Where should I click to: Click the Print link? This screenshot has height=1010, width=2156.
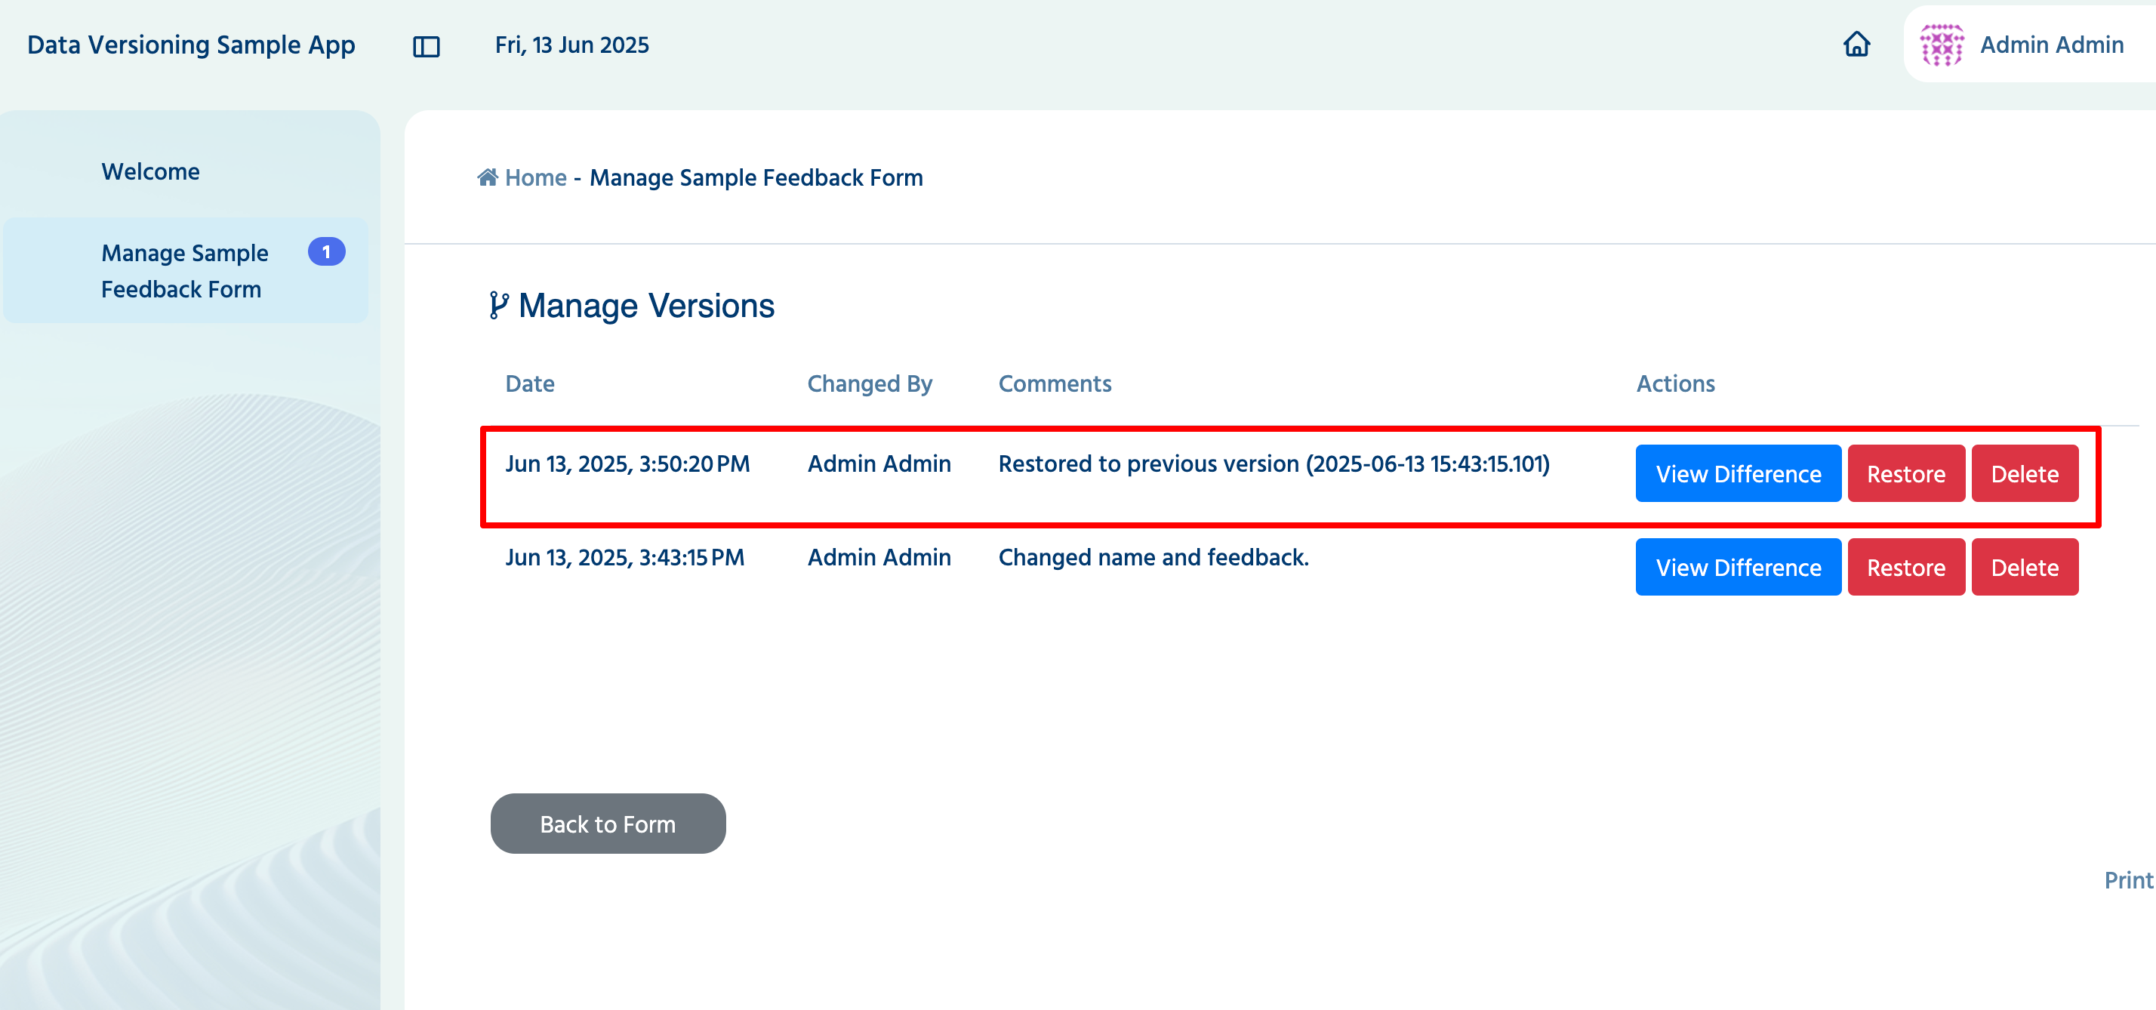(x=2128, y=880)
